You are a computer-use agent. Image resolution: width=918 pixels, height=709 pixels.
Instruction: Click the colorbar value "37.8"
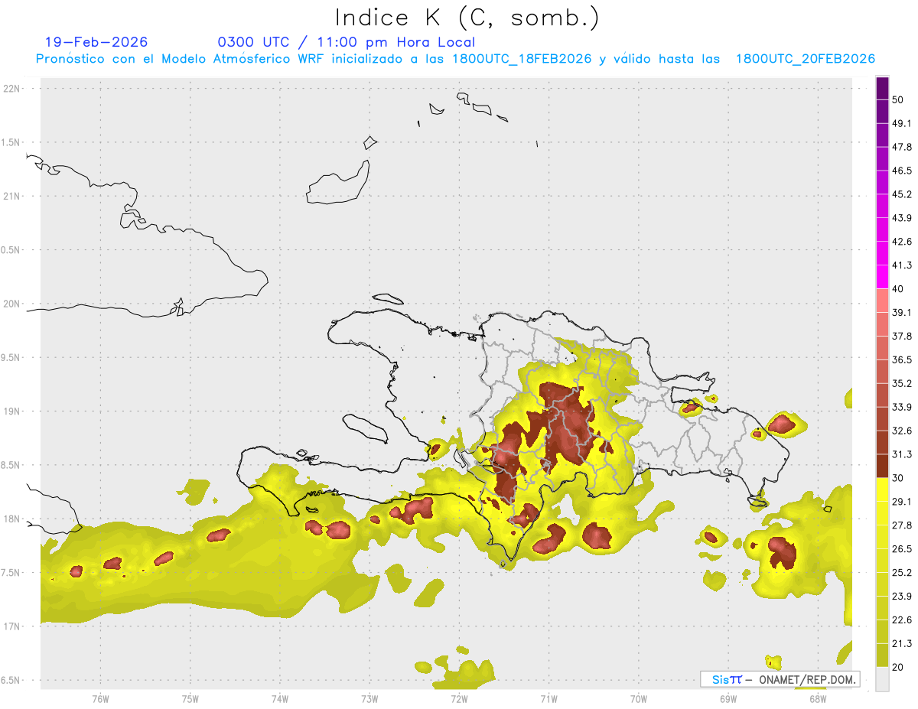[x=902, y=336]
